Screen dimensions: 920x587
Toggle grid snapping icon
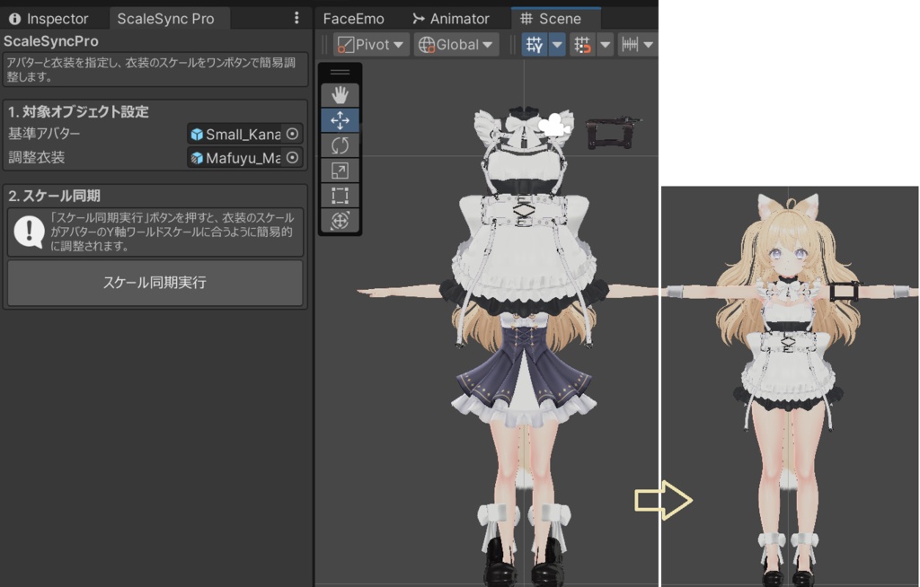coord(582,45)
